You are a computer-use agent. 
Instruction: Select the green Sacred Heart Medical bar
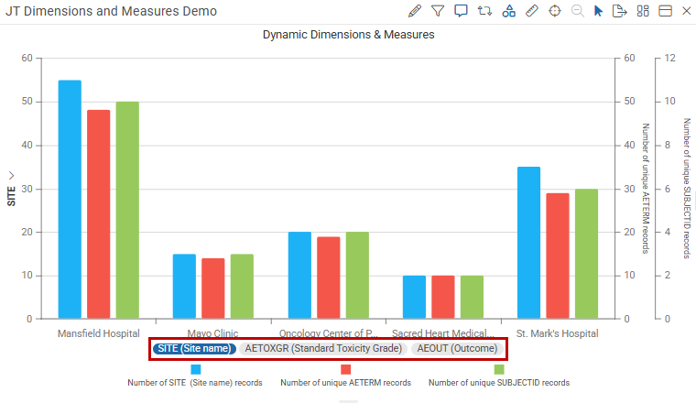pyautogui.click(x=472, y=298)
